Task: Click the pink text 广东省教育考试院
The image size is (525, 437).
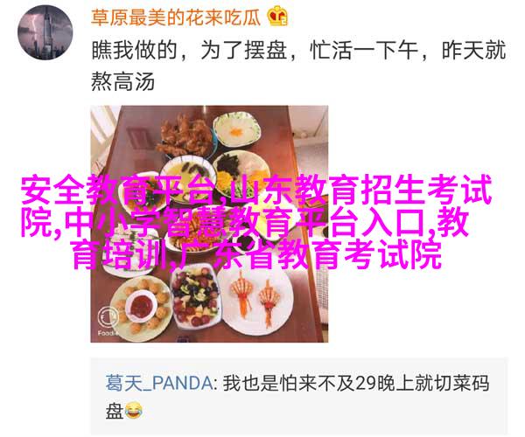Action: pos(308,254)
